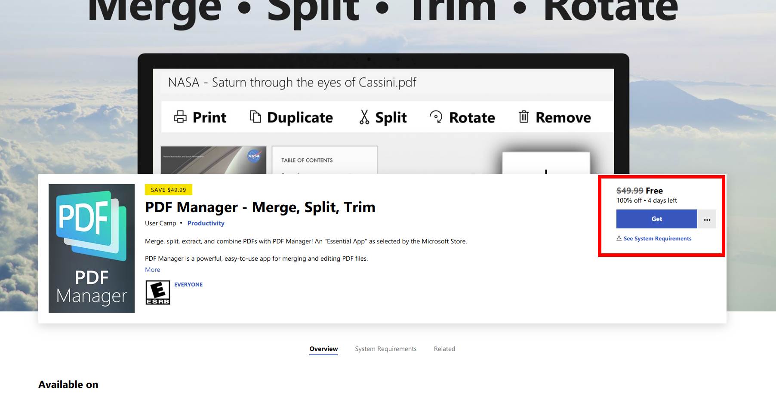Click the Split scissors icon
Viewport: 776px width, 397px height.
pyautogui.click(x=364, y=117)
